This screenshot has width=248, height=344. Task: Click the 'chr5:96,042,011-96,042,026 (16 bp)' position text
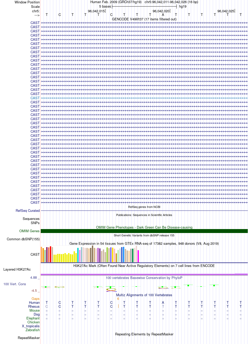(171, 2)
